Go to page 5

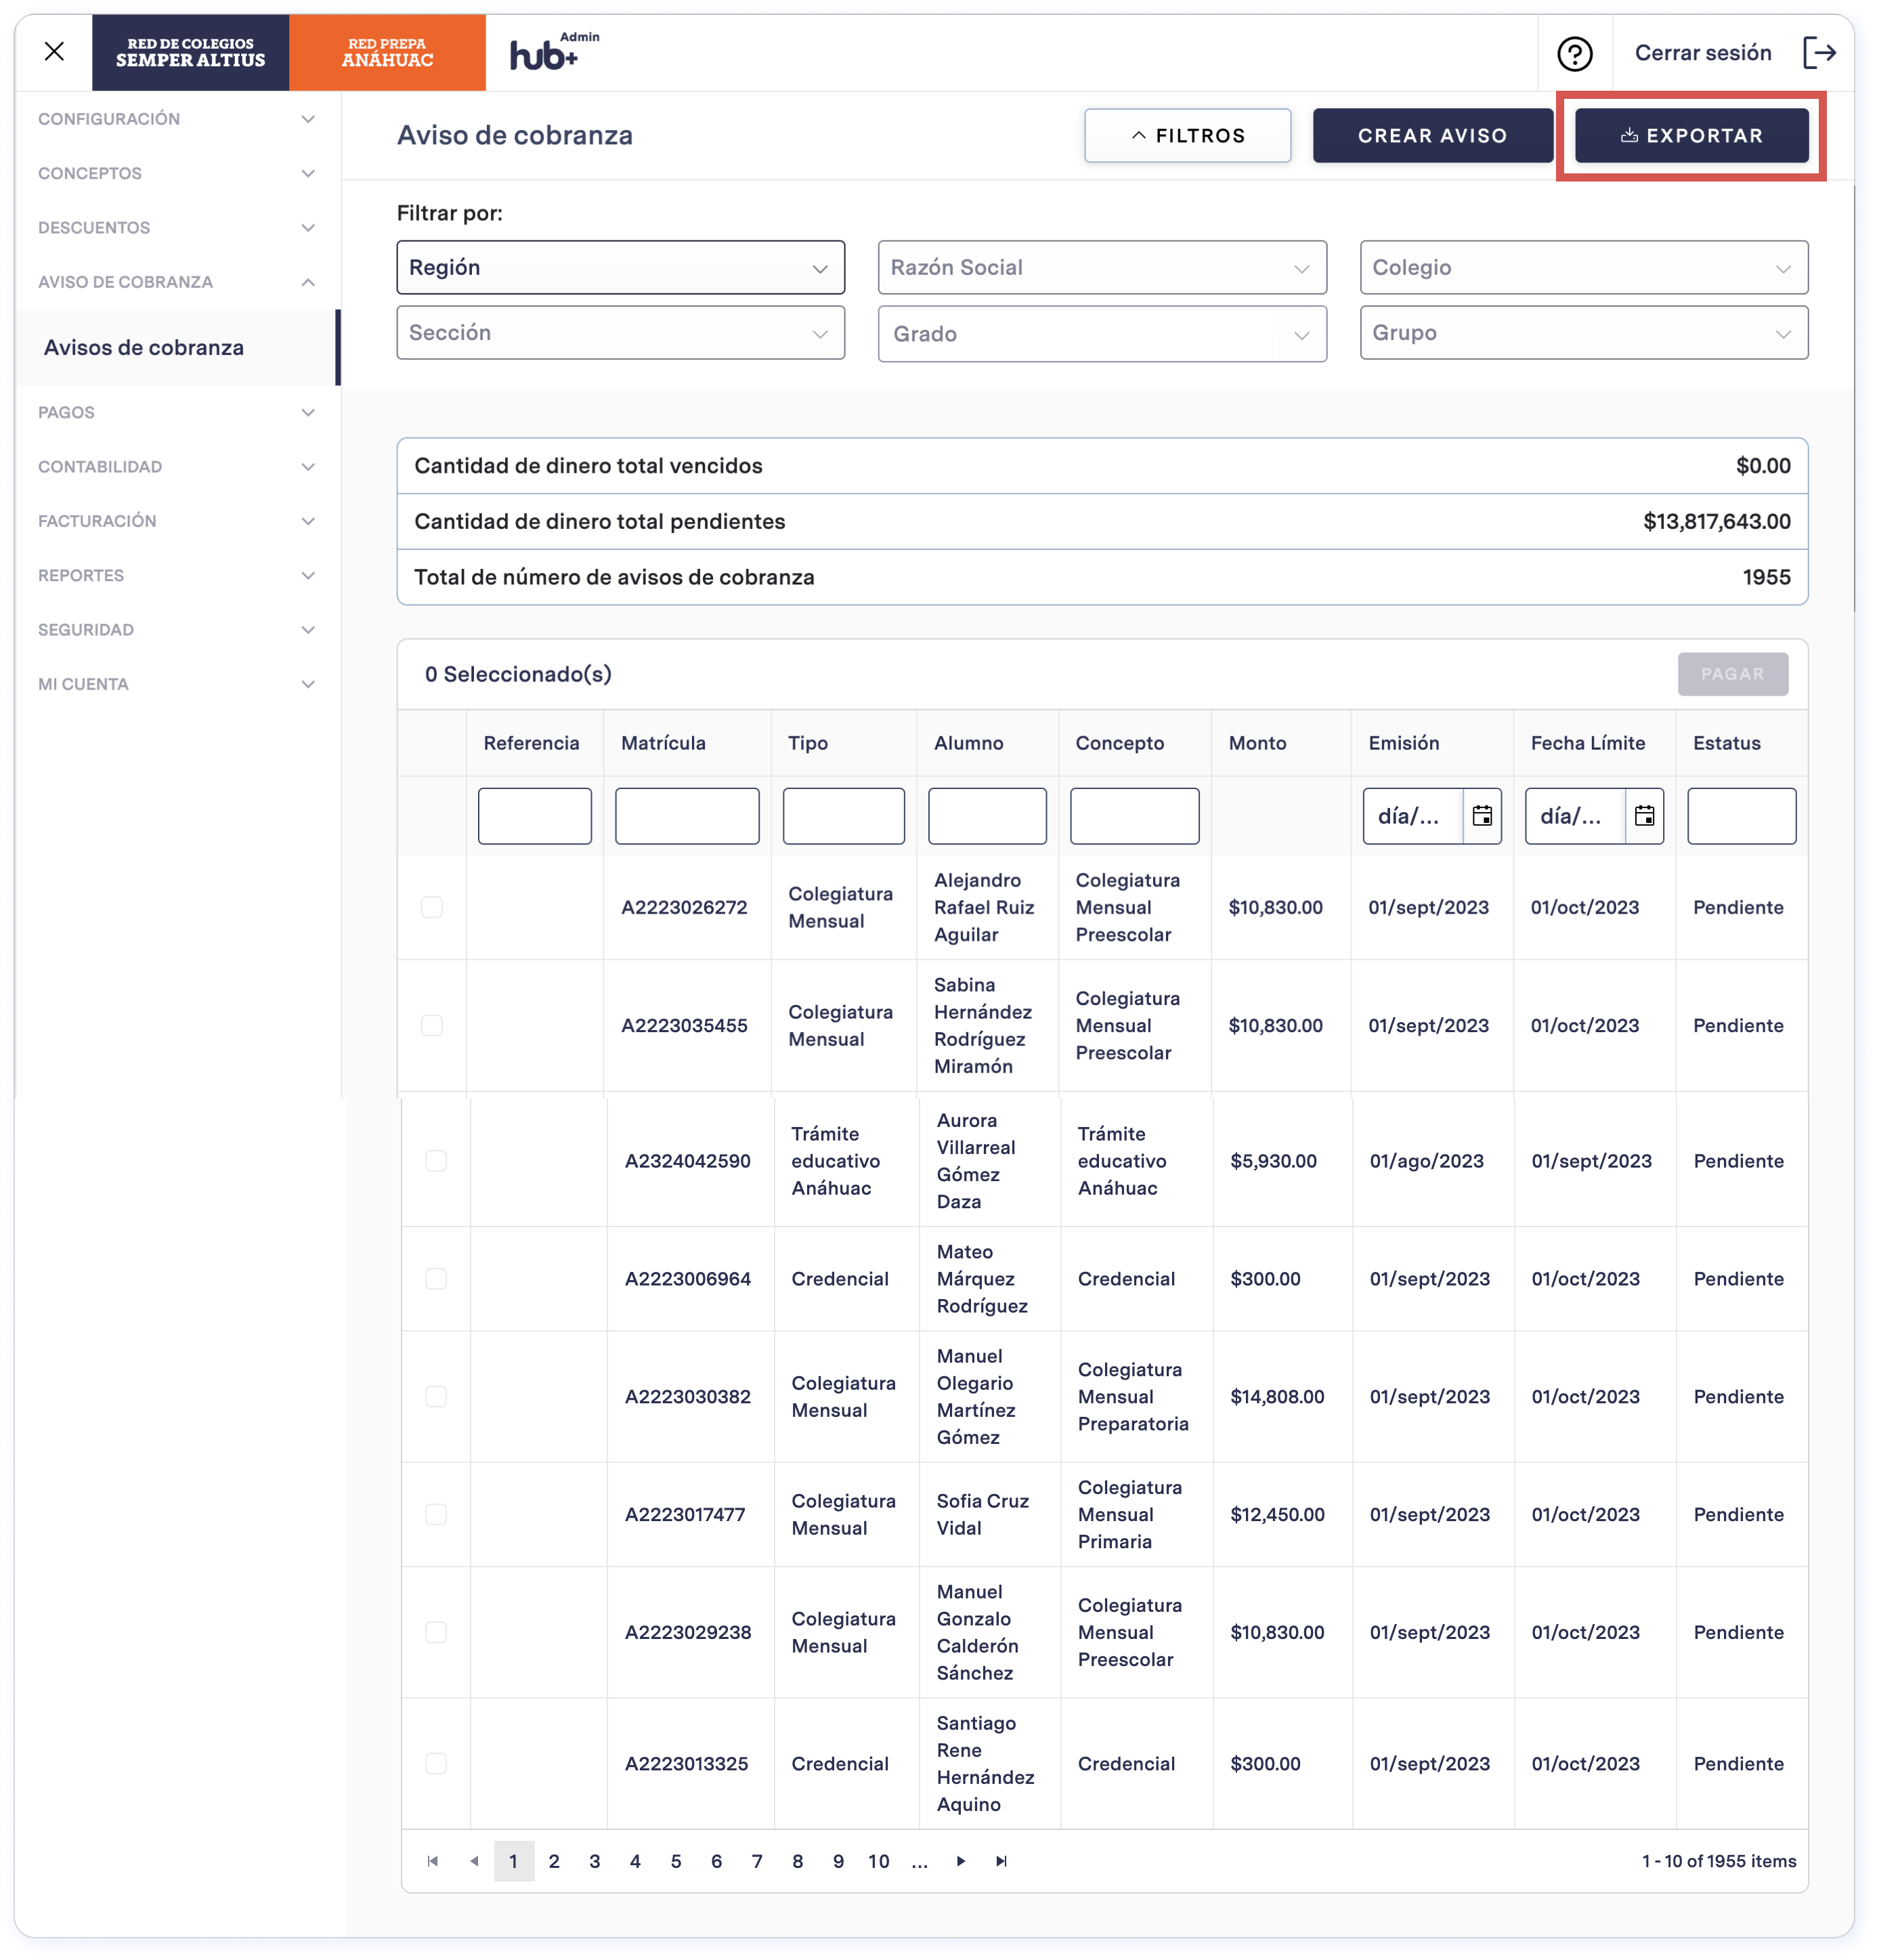[675, 1860]
